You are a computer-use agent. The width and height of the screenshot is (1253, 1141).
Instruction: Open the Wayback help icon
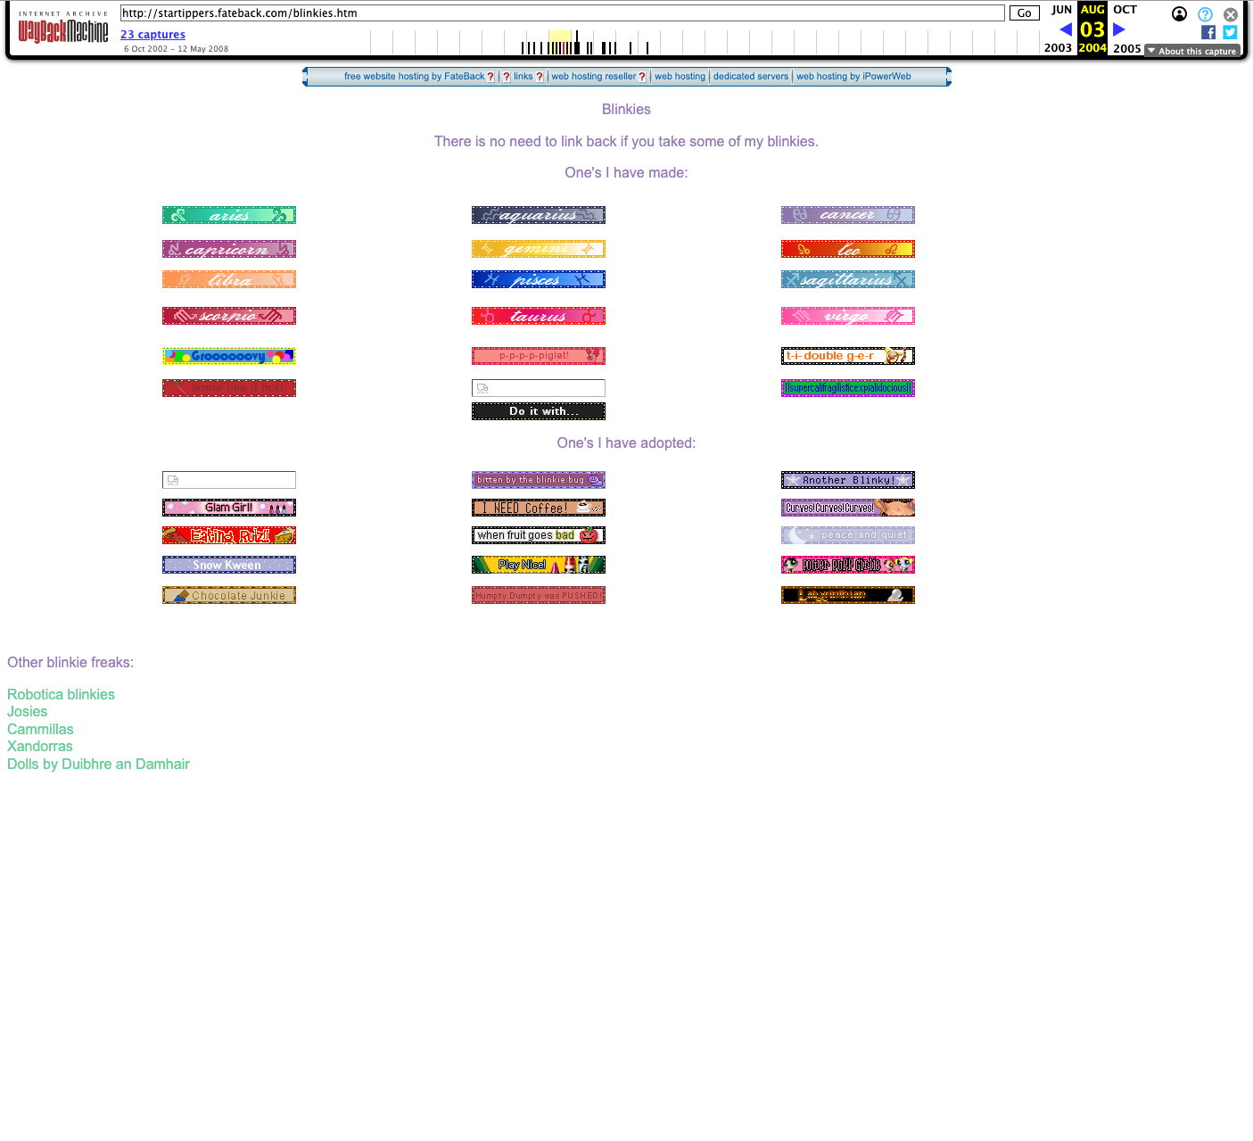coord(1205,14)
